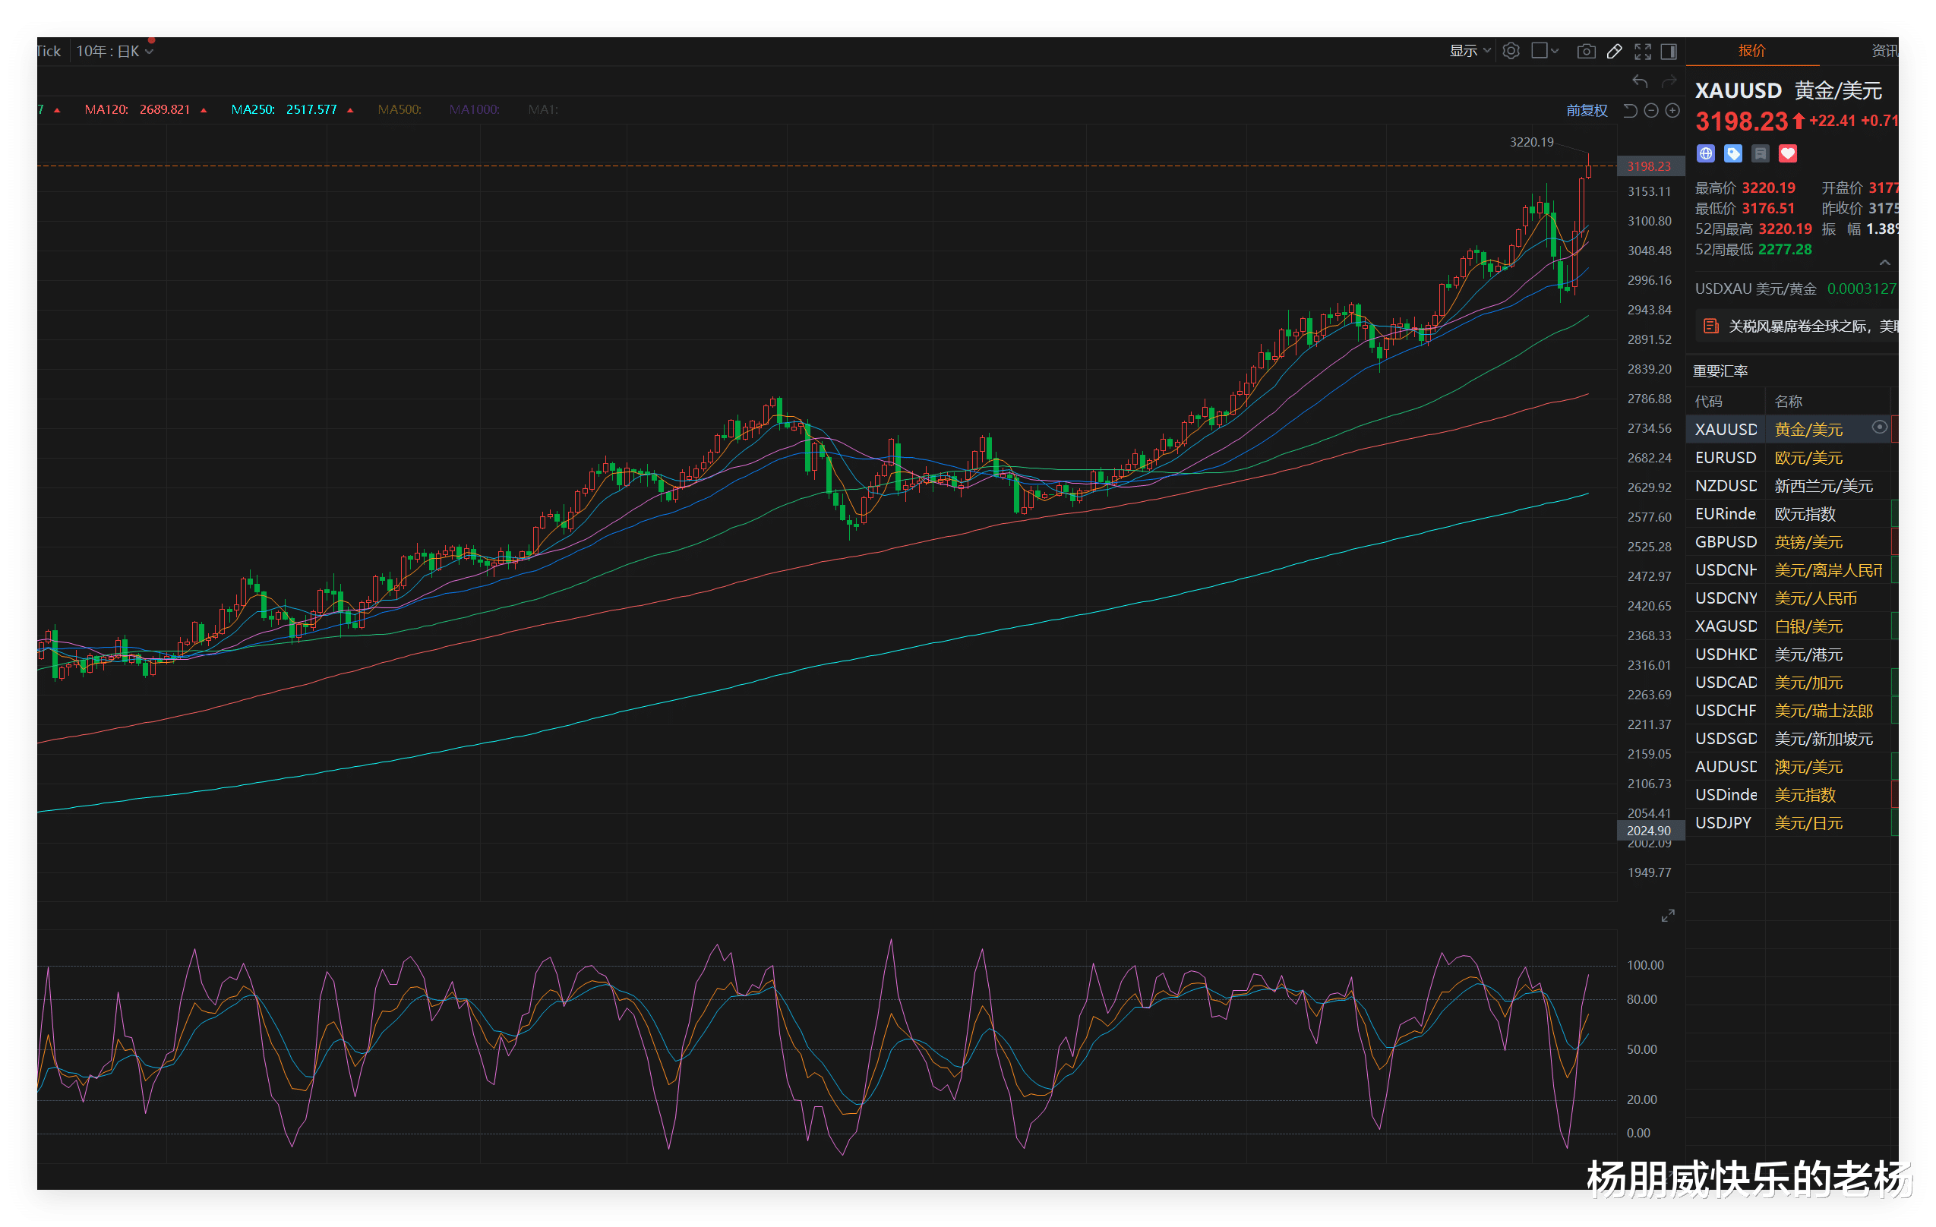This screenshot has height=1227, width=1936.
Task: Zoom in chart with plus icon
Action: coord(1672,111)
